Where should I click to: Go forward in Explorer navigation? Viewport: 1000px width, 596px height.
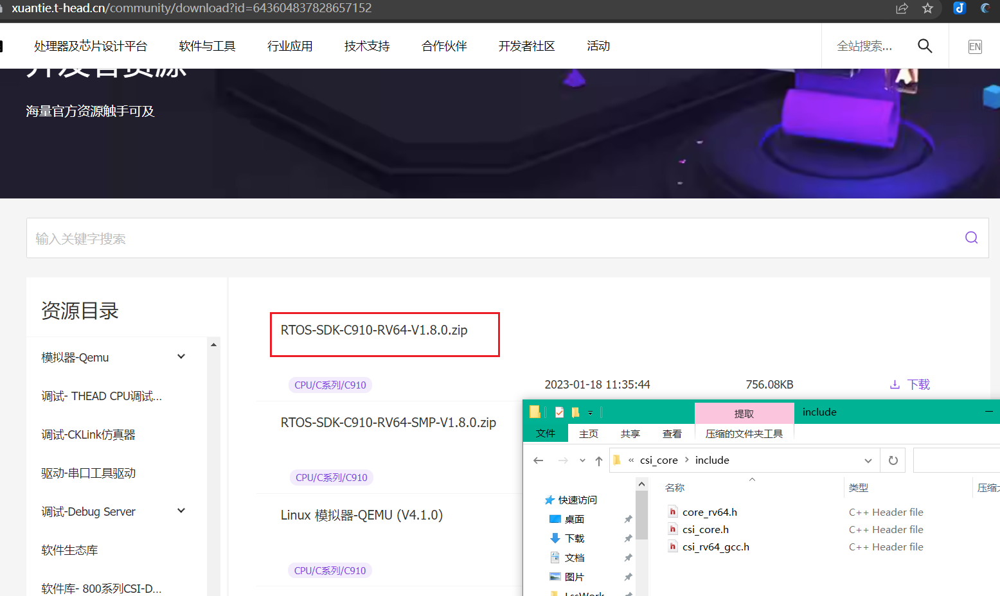pos(563,460)
